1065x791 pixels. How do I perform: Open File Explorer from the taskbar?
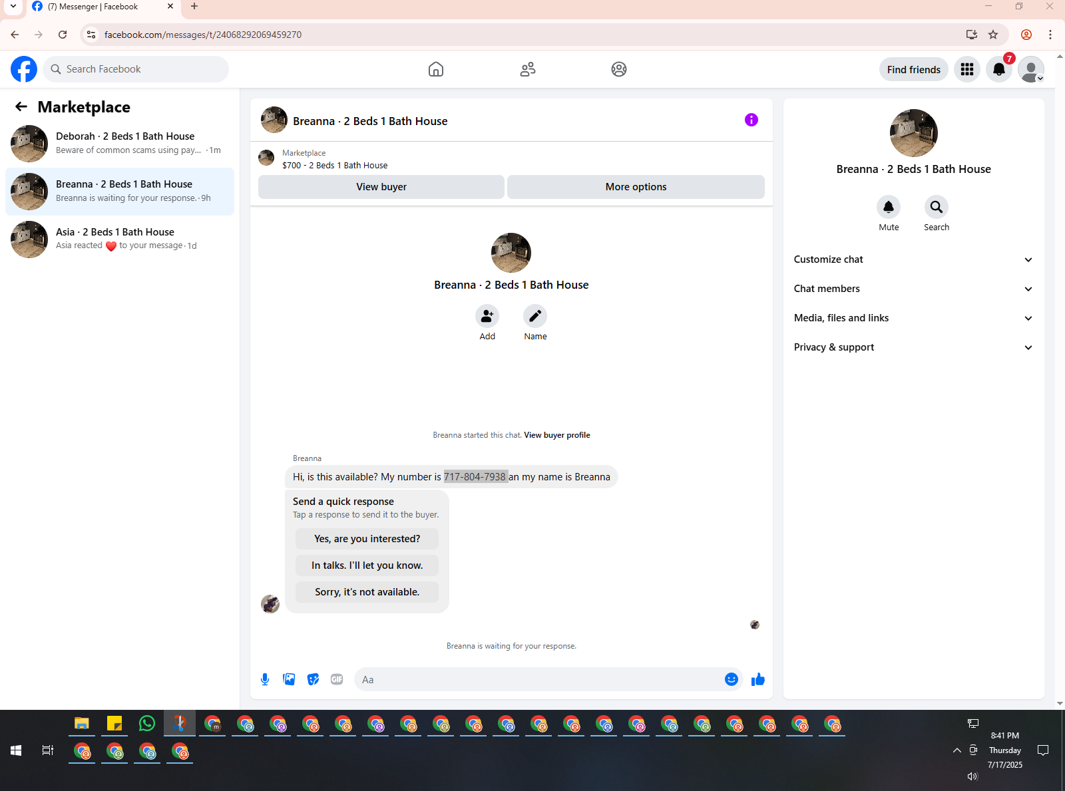(82, 723)
